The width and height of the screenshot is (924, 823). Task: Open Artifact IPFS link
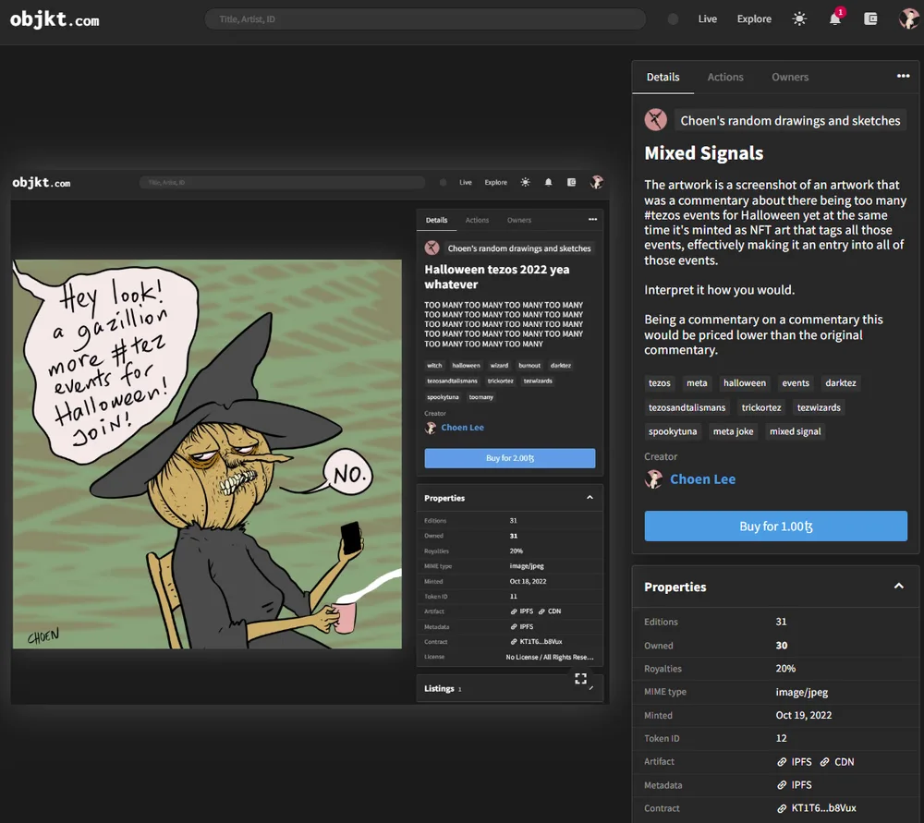pos(795,762)
